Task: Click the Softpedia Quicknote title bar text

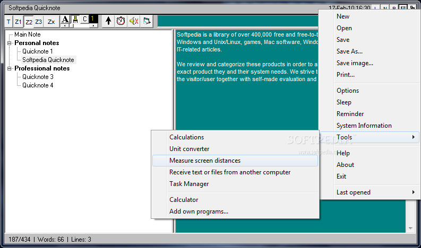Action: click(35, 8)
